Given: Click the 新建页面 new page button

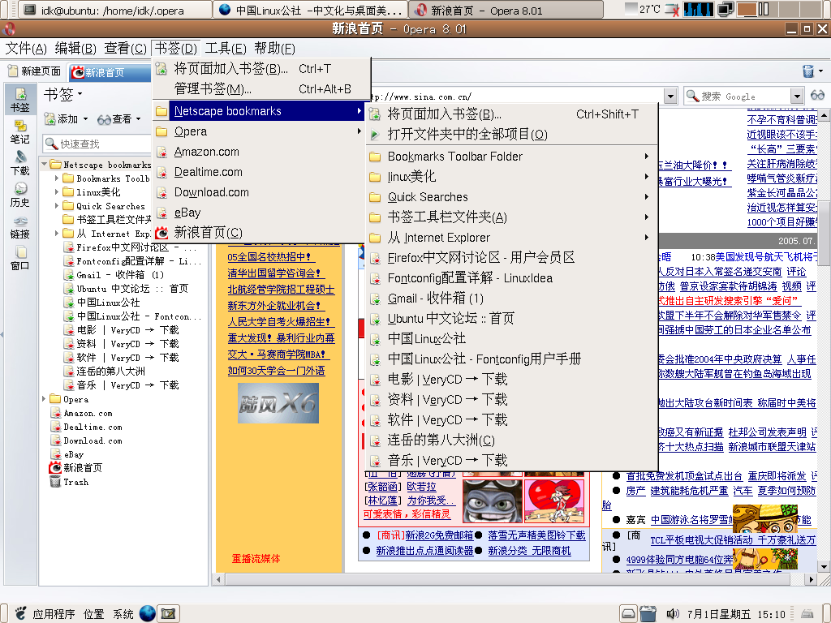Looking at the screenshot, I should (x=34, y=71).
